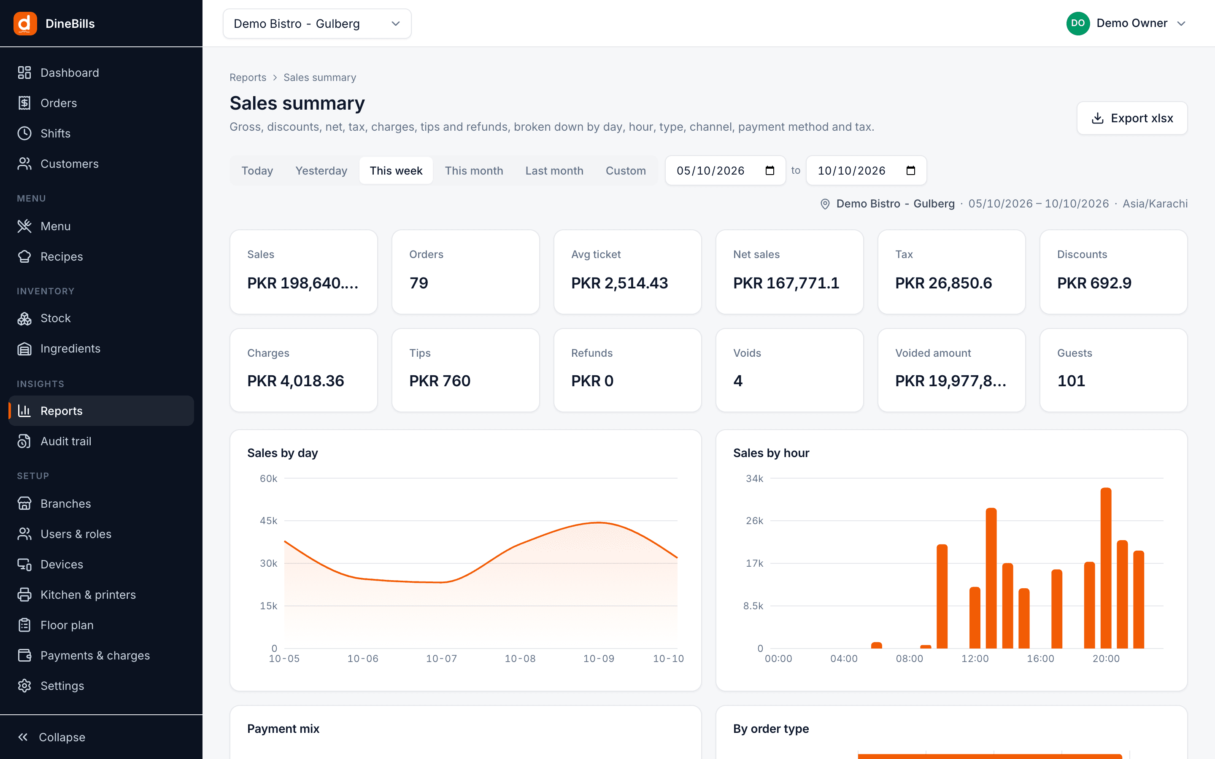Click the tallest 20:00 bar in Sales by hour
1215x759 pixels.
coord(1106,568)
